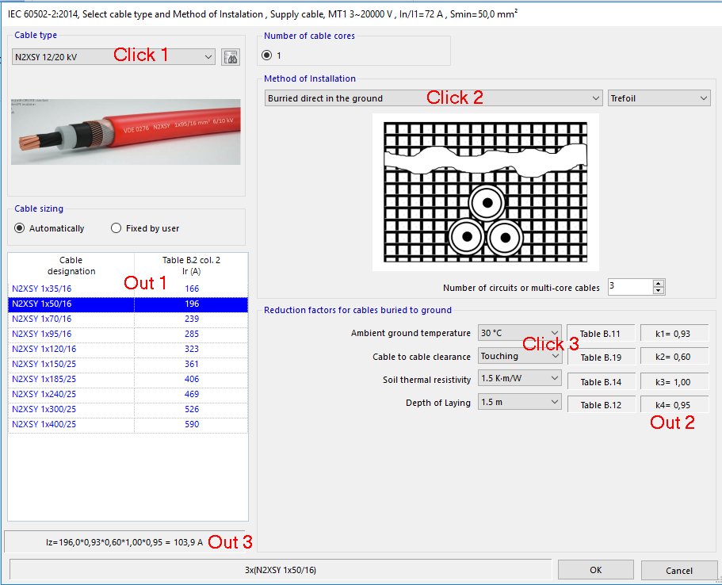Click the trefoil buried installation diagram

[x=484, y=191]
